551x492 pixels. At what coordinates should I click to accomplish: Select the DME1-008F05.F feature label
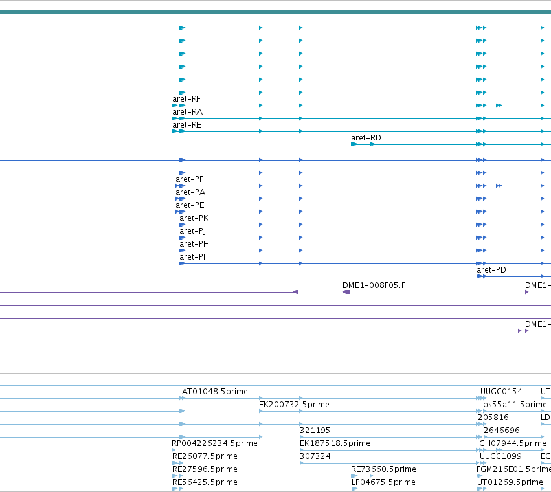374,285
